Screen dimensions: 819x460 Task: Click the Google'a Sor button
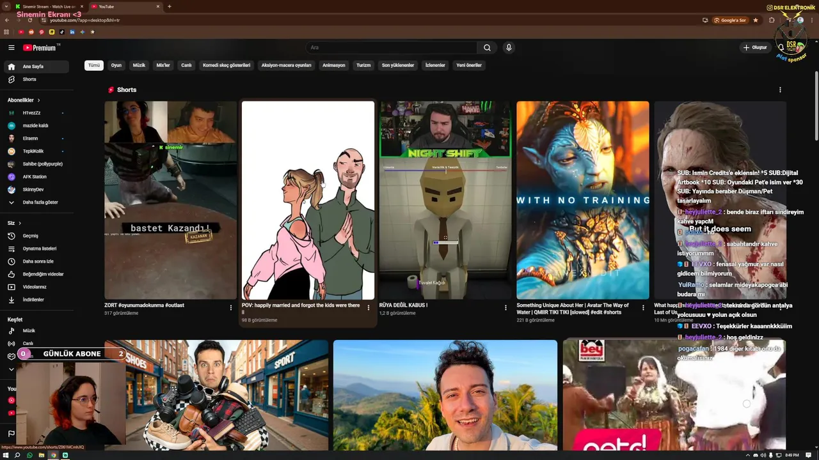coord(729,20)
